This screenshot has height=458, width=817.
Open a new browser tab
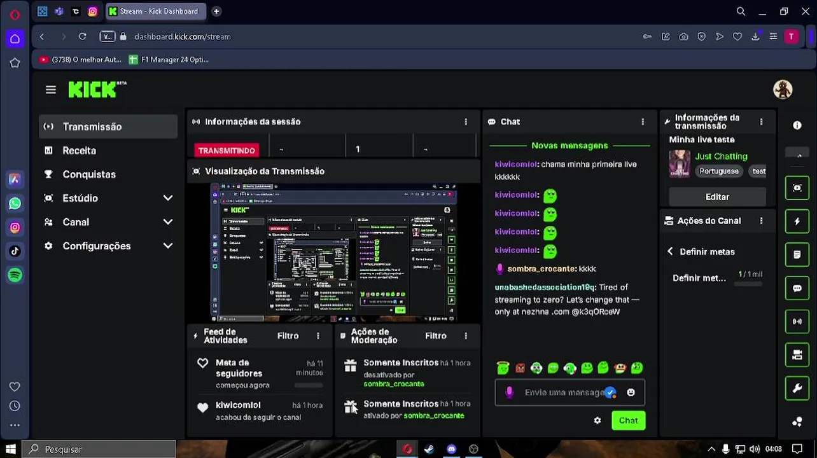click(x=216, y=11)
